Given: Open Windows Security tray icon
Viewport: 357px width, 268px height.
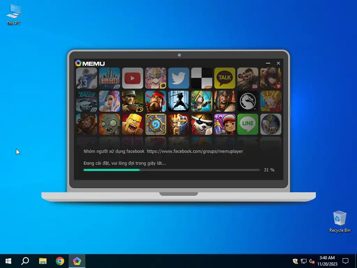Looking at the screenshot, I should pos(295,261).
